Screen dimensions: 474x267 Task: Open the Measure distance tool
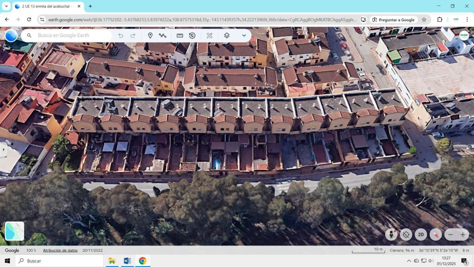click(x=179, y=35)
